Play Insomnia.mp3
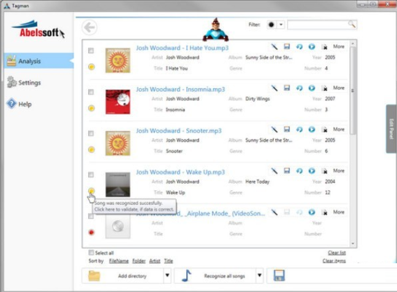Image resolution: width=397 pixels, height=292 pixels. [x=312, y=88]
